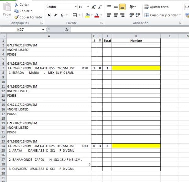Align text to middle vertically
189x182 pixels.
point(116,7)
